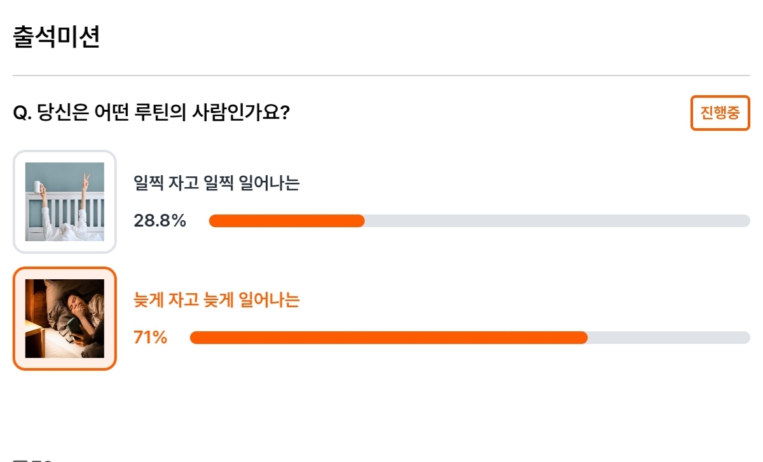Choose the option 일찍 자고 일찍 일어나는
The height and width of the screenshot is (462, 763).
coord(216,183)
